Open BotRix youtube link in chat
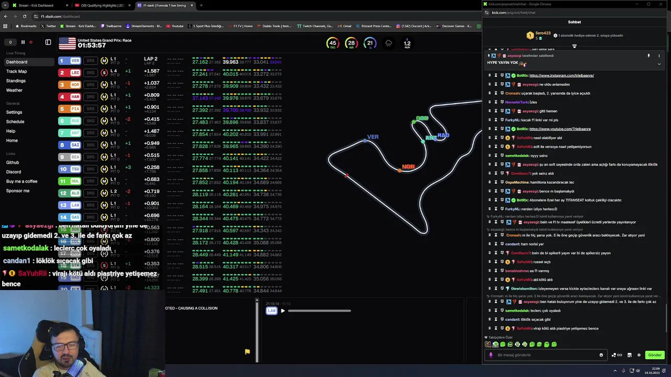The height and width of the screenshot is (377, 671). pyautogui.click(x=560, y=129)
